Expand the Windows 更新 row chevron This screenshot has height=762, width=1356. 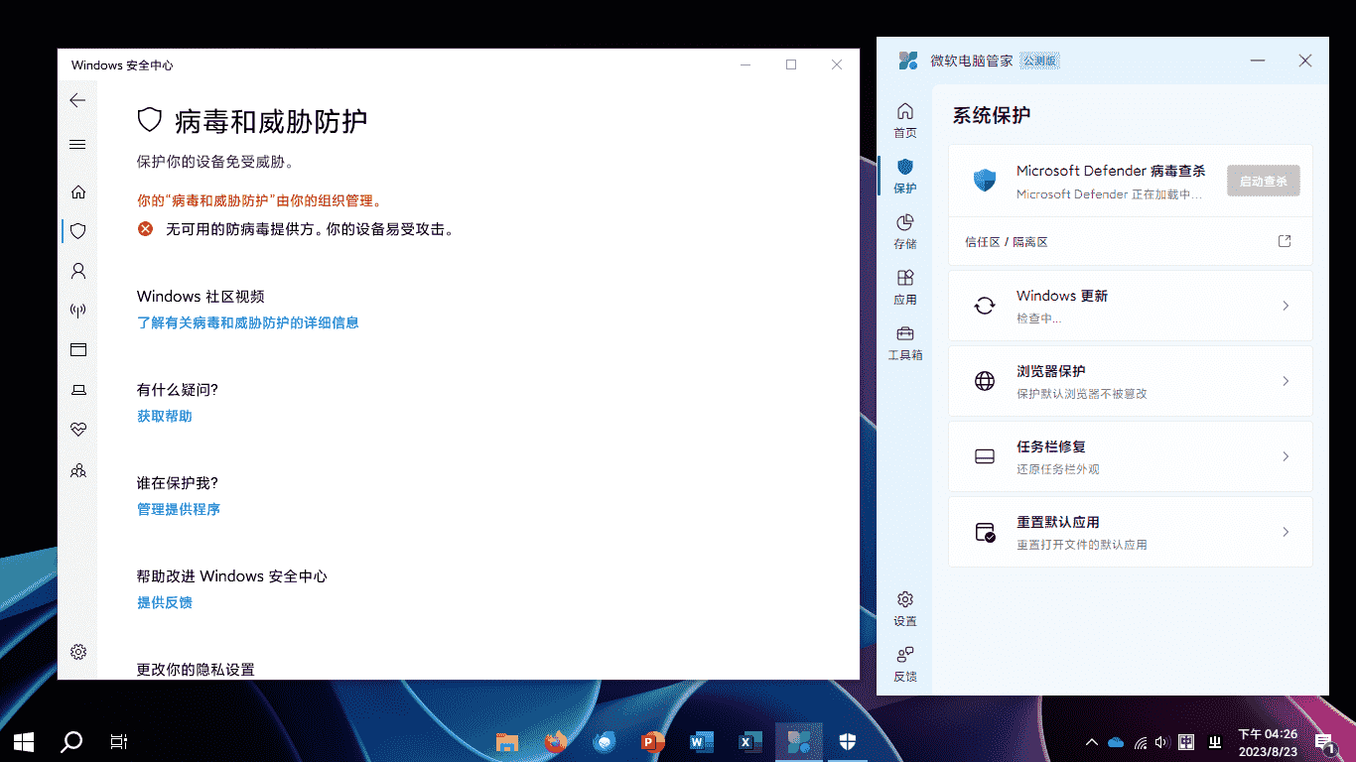(x=1285, y=306)
